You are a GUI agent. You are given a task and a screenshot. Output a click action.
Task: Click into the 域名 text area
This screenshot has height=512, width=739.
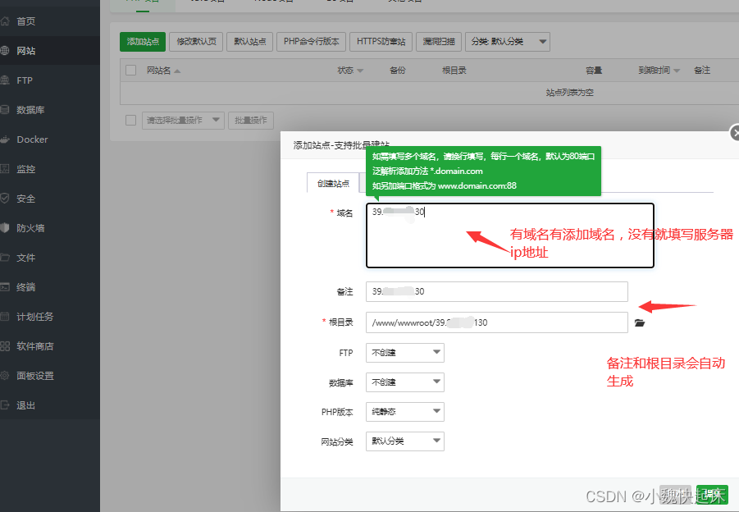[x=510, y=235]
